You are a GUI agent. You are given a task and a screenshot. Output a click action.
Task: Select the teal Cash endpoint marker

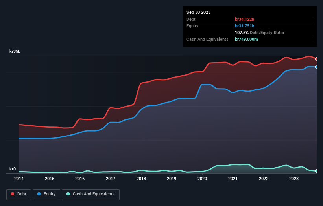(x=316, y=171)
